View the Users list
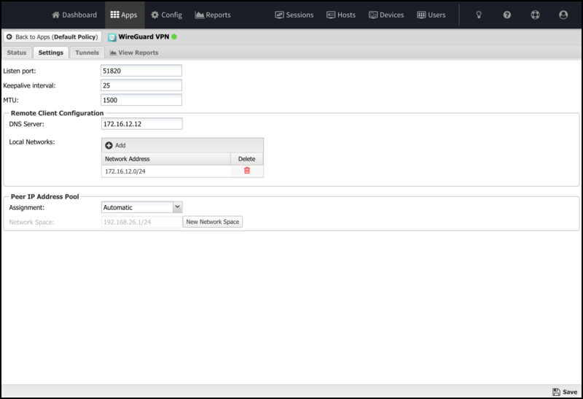This screenshot has height=399, width=583. click(x=431, y=15)
